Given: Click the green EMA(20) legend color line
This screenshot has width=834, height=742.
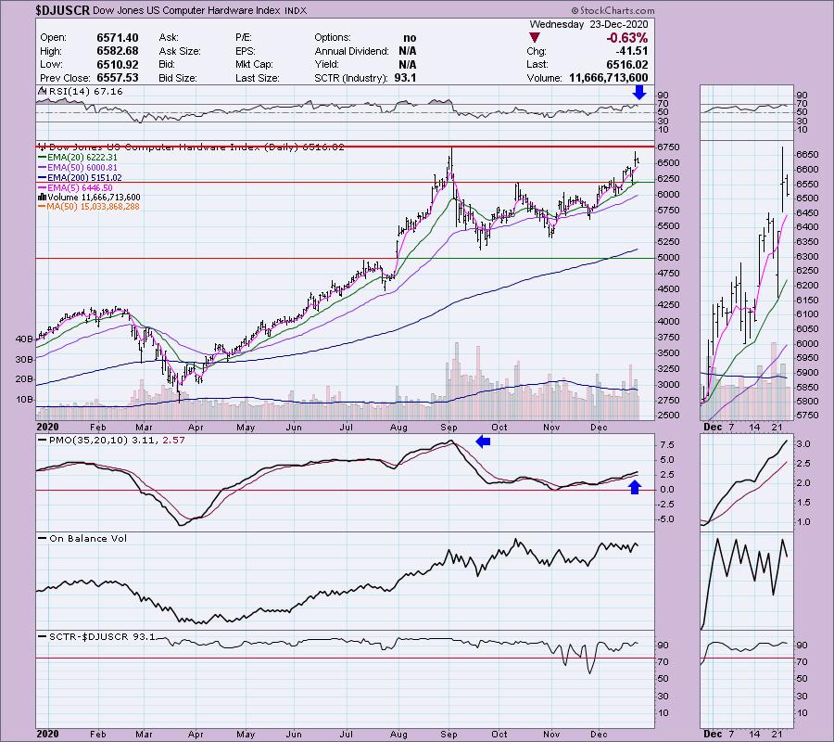Looking at the screenshot, I should coord(42,158).
